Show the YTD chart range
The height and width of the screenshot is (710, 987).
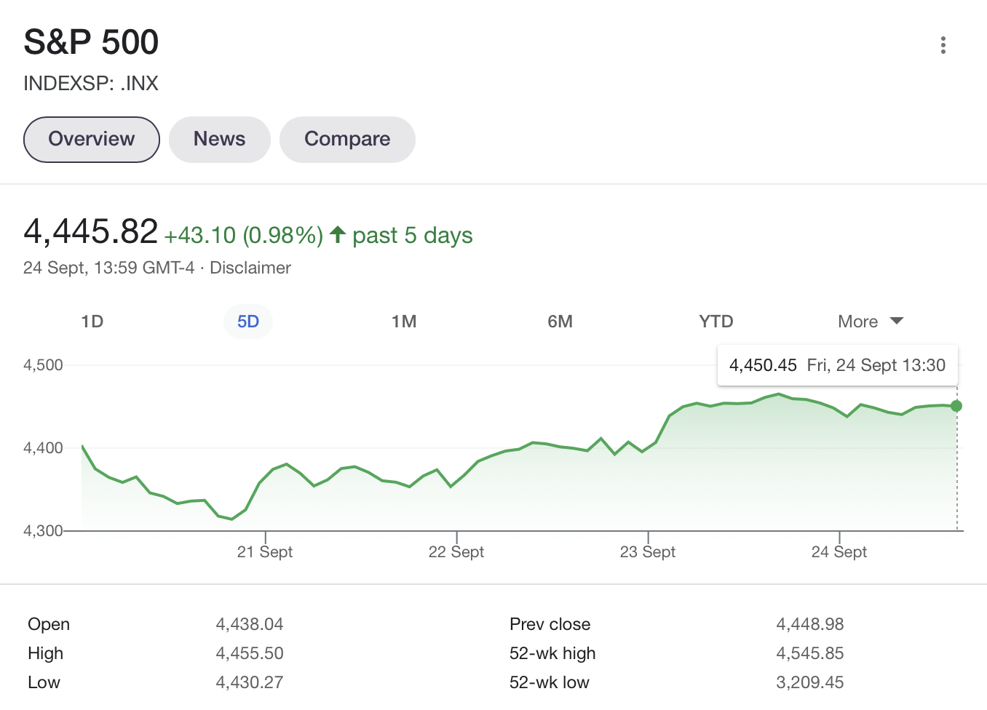[x=716, y=322]
